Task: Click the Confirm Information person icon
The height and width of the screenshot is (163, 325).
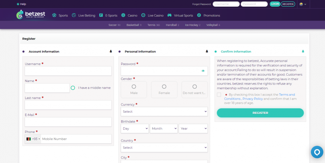Action: pyautogui.click(x=303, y=51)
